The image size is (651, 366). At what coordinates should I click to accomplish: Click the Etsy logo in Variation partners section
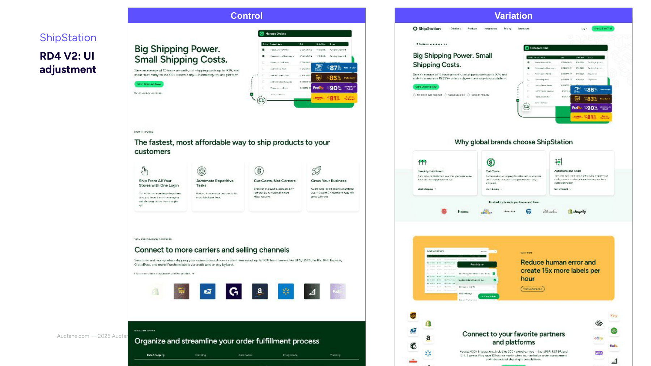[x=614, y=316]
